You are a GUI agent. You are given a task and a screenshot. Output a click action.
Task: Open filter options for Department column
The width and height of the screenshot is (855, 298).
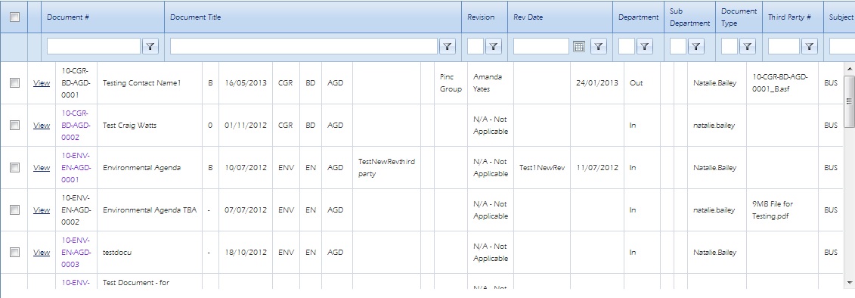[645, 47]
